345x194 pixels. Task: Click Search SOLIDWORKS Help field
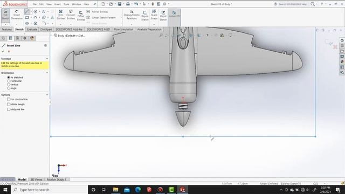(292, 4)
